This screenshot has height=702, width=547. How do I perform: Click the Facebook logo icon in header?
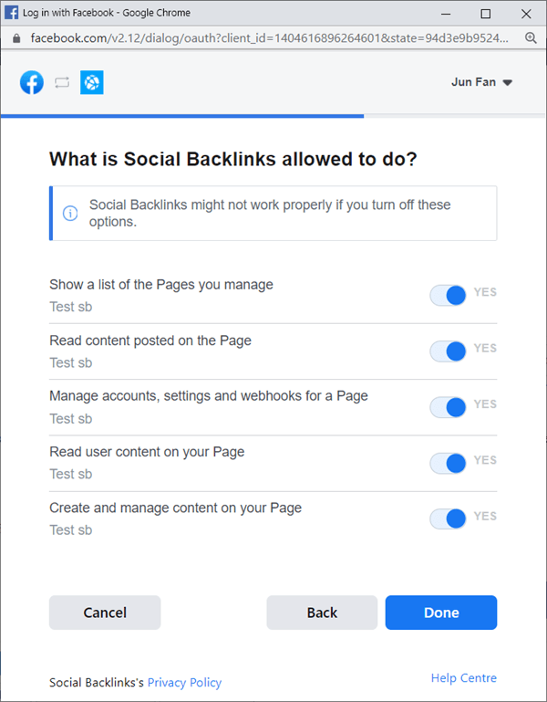point(32,83)
